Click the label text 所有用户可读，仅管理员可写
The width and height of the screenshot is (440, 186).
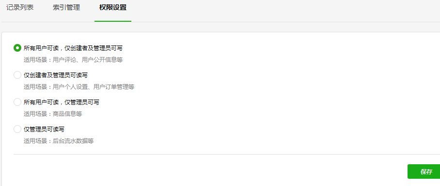tap(62, 102)
